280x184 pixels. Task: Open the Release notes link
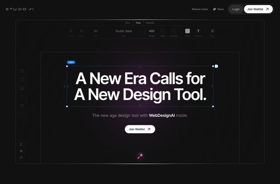[200, 9]
